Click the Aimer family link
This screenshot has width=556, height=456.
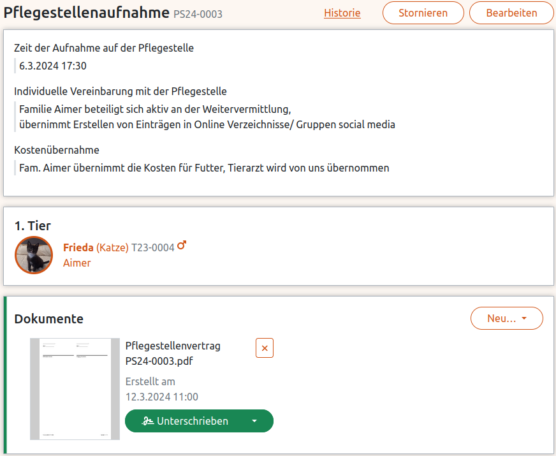pos(77,263)
